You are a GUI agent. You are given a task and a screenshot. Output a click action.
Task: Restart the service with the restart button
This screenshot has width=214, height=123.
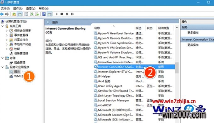pos(72,14)
